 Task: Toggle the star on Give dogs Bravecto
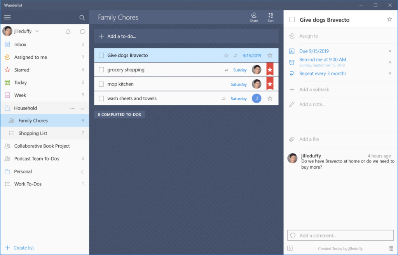[270, 55]
